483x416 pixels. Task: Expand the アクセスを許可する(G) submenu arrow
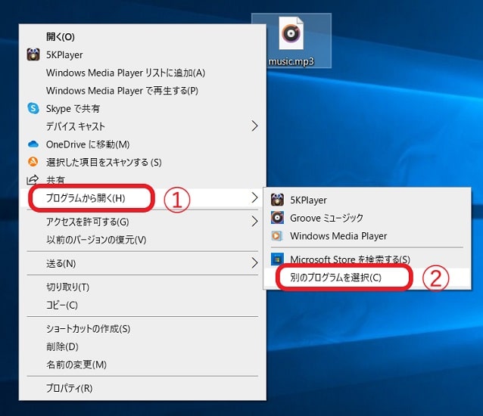(x=254, y=221)
